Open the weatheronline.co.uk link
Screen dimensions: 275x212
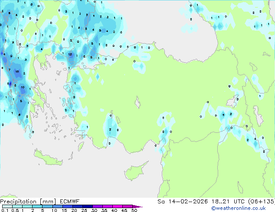(239, 208)
